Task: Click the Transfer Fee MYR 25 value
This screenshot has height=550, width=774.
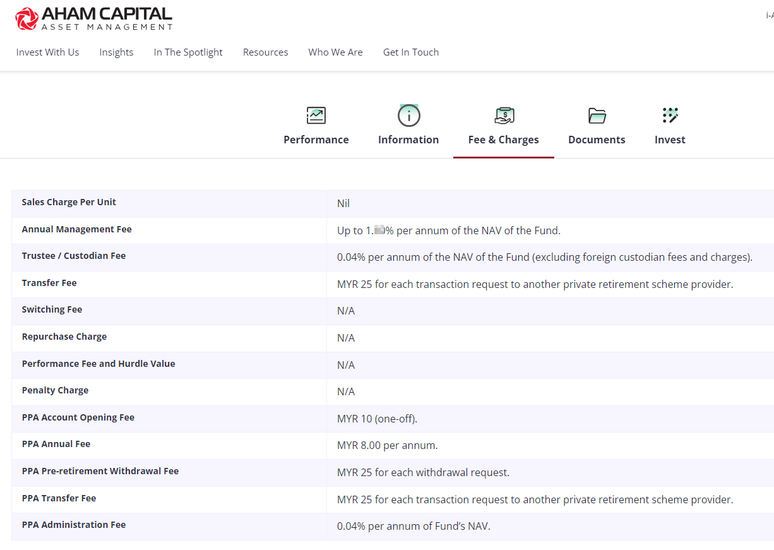Action: (x=535, y=284)
